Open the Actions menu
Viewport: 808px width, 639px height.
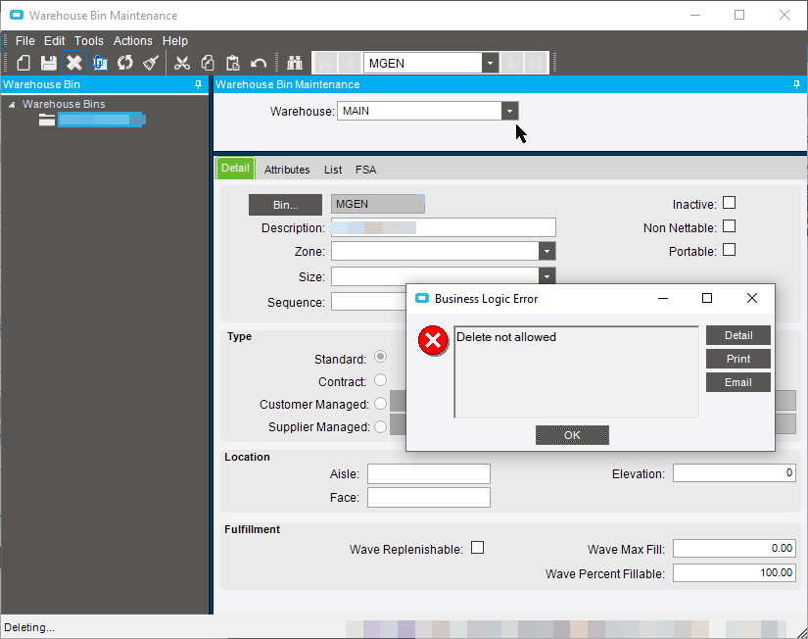132,41
